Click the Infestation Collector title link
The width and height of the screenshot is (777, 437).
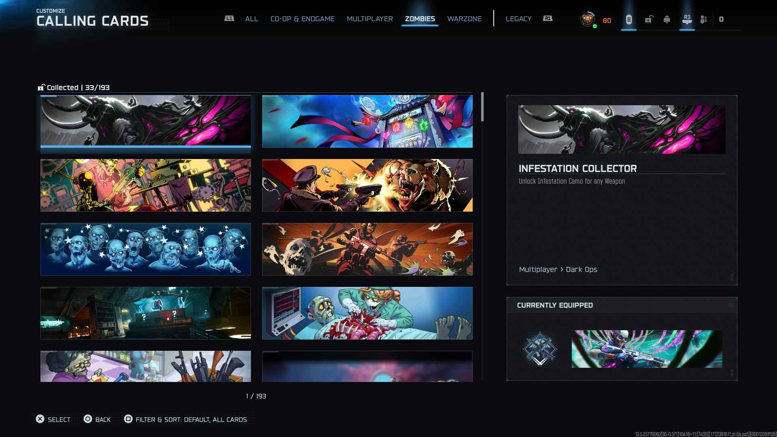[577, 168]
